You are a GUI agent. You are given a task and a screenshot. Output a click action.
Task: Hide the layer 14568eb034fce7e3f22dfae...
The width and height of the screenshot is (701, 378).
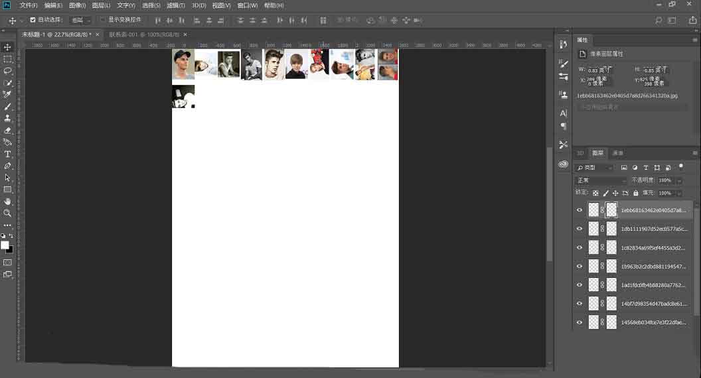(x=580, y=322)
